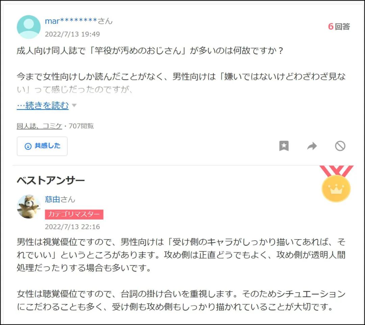The width and height of the screenshot is (365, 325).
Task: Click the pink カテゴリマスター badge
Action: [74, 214]
